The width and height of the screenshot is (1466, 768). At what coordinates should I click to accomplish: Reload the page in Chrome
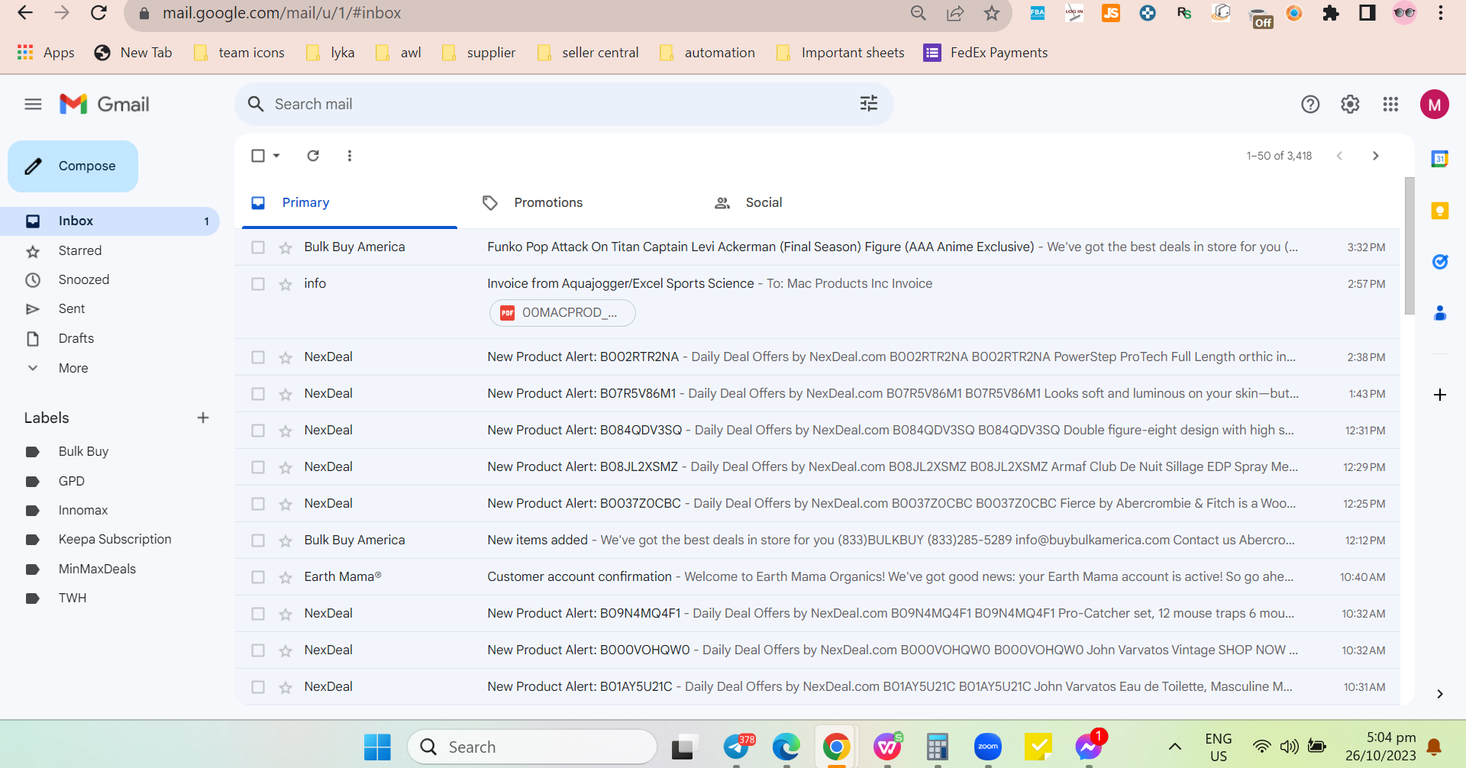pos(98,13)
